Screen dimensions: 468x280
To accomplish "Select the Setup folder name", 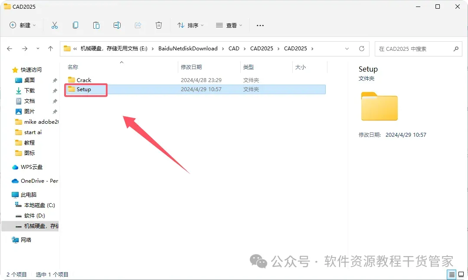I will tap(84, 89).
